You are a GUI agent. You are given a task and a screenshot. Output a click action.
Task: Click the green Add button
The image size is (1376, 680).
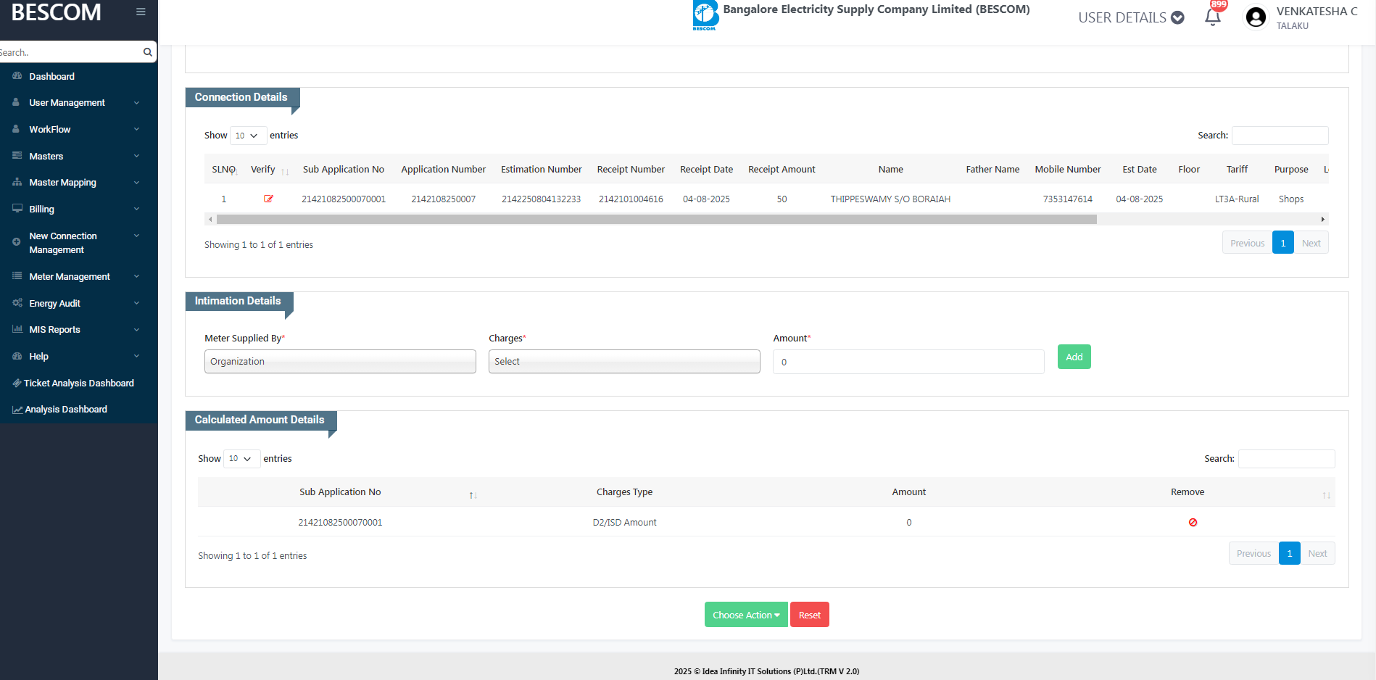point(1074,357)
